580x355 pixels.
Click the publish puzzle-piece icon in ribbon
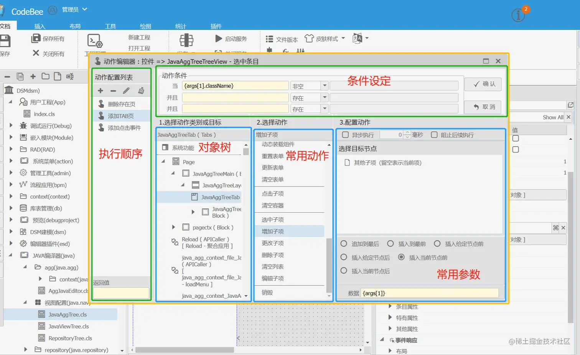pos(186,40)
